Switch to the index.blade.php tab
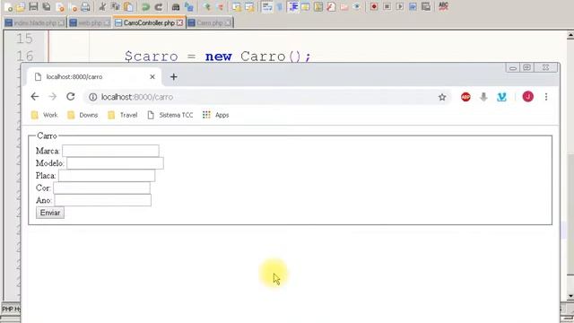The image size is (574, 323). click(x=35, y=22)
